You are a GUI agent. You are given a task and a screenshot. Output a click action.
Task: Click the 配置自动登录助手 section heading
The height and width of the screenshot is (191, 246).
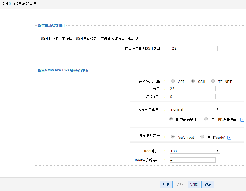pyautogui.click(x=52, y=26)
